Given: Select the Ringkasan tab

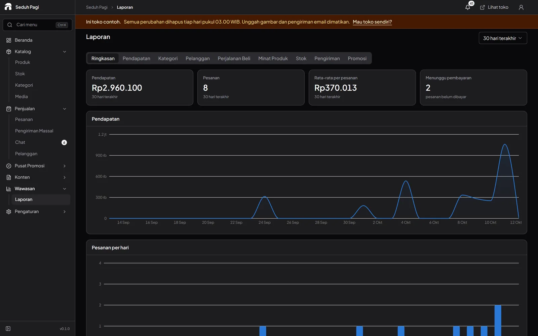Looking at the screenshot, I should 103,58.
